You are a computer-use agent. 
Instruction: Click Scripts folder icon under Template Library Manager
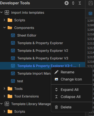10,111
